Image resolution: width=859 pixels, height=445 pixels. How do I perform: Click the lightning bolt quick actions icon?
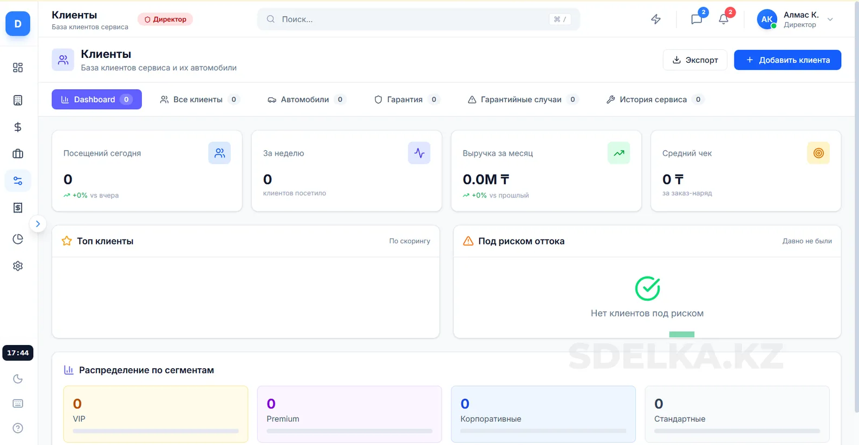655,19
